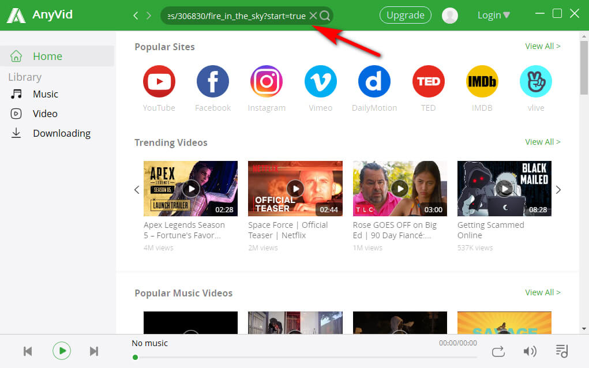The height and width of the screenshot is (368, 589).
Task: Play the Rose GOES OFF on Big Ed thumbnail
Action: click(400, 189)
